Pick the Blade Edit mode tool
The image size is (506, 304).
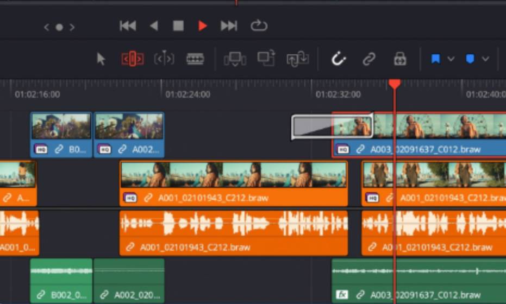[195, 59]
